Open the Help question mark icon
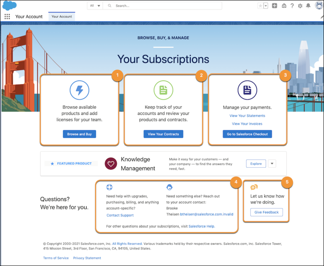Screen dimensions: 324x266 292,6
